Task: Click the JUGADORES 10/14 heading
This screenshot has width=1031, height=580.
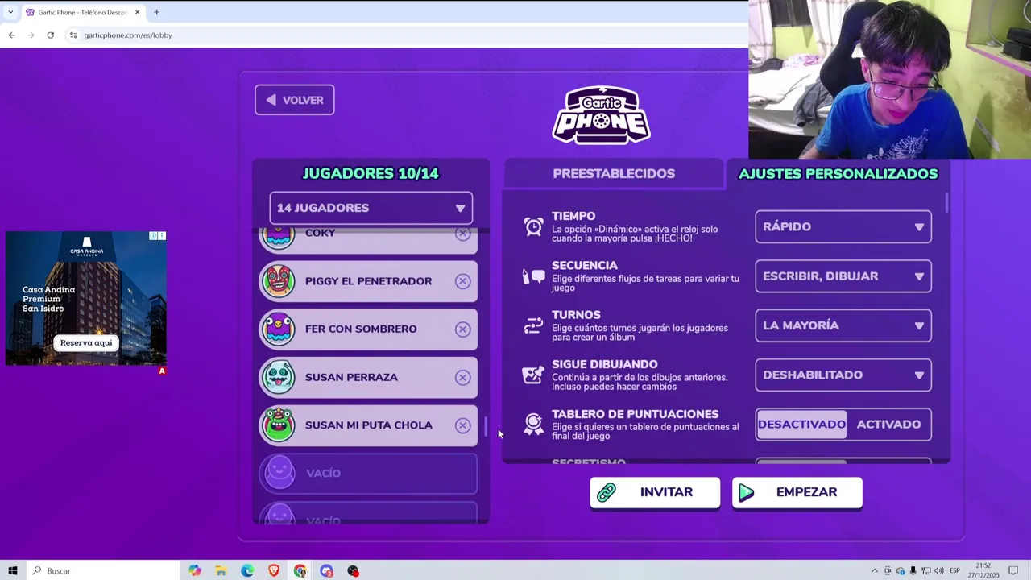Action: [x=371, y=173]
